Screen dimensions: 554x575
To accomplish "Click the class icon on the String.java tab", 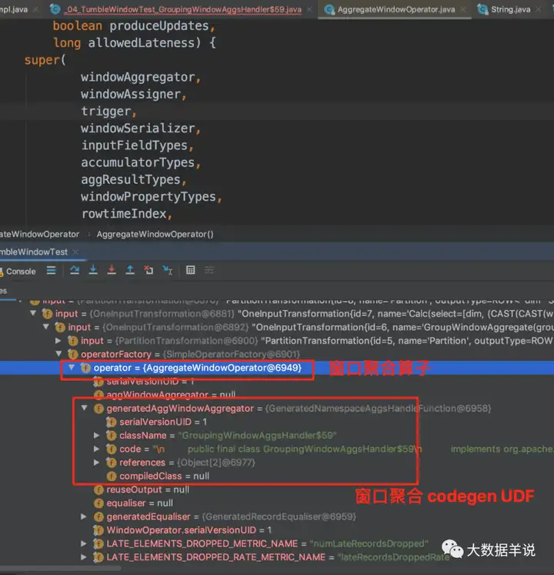I will 483,9.
